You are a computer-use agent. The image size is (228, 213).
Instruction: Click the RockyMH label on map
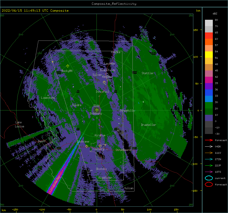tap(67, 71)
